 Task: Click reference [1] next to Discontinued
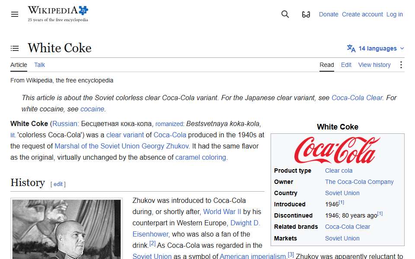[380, 214]
